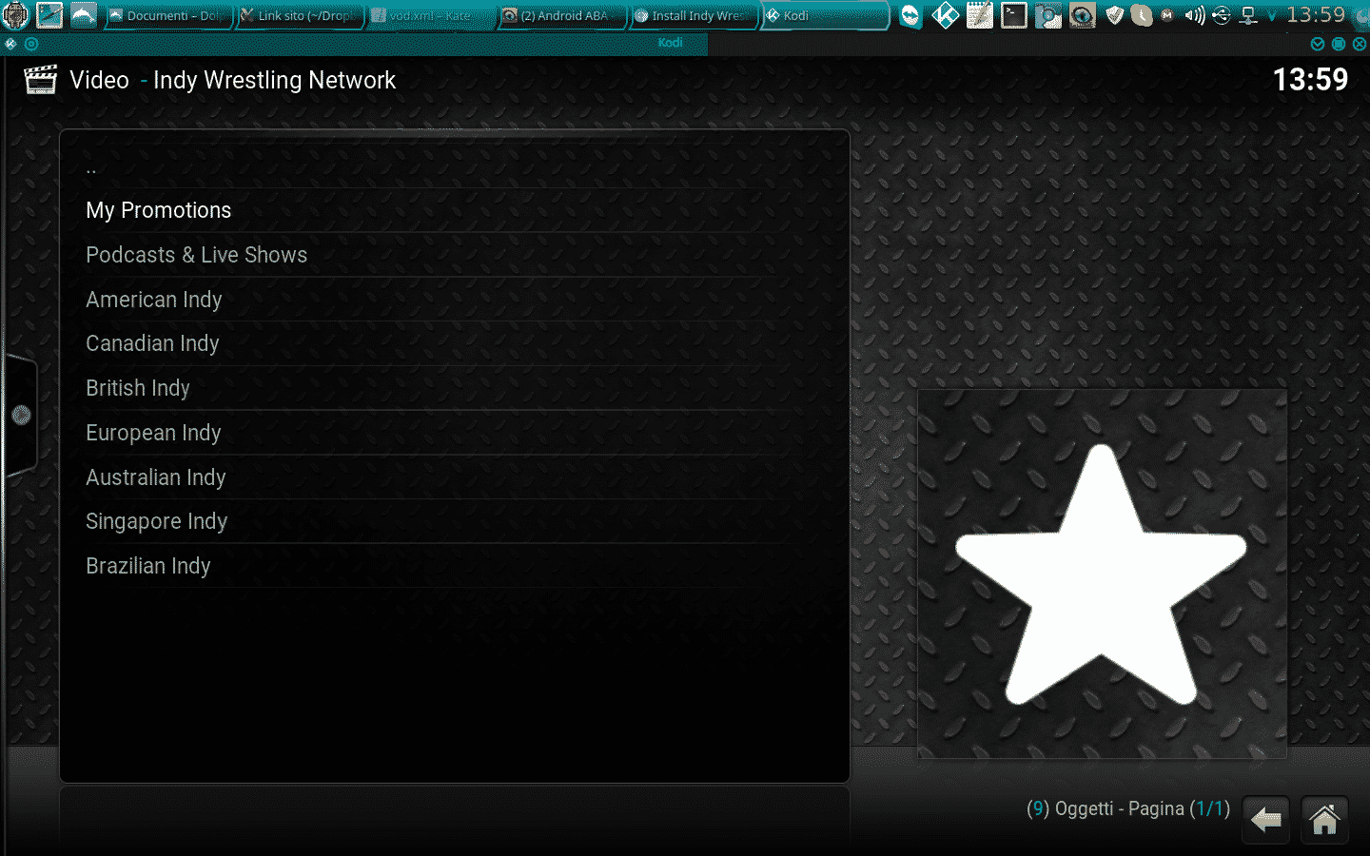This screenshot has height=856, width=1370.
Task: Select Australian Indy category
Action: (x=454, y=477)
